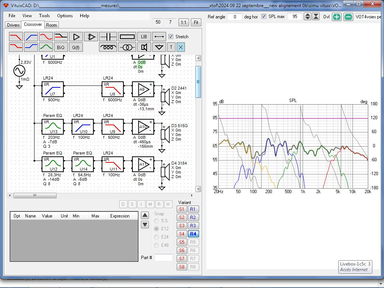Image resolution: width=384 pixels, height=288 pixels.
Task: Open the File menu
Action: 12,16
